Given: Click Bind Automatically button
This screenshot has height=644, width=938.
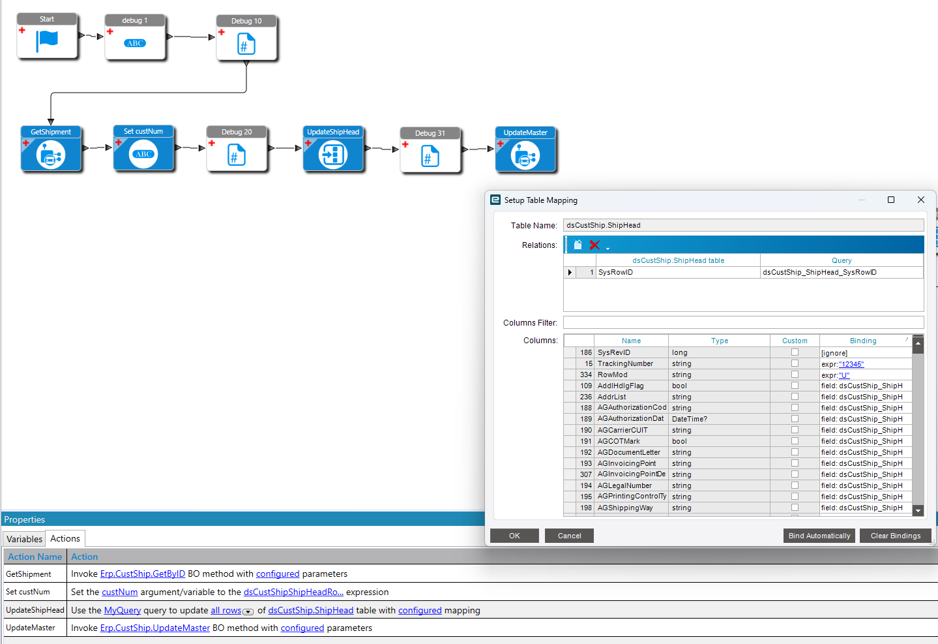Looking at the screenshot, I should [819, 536].
